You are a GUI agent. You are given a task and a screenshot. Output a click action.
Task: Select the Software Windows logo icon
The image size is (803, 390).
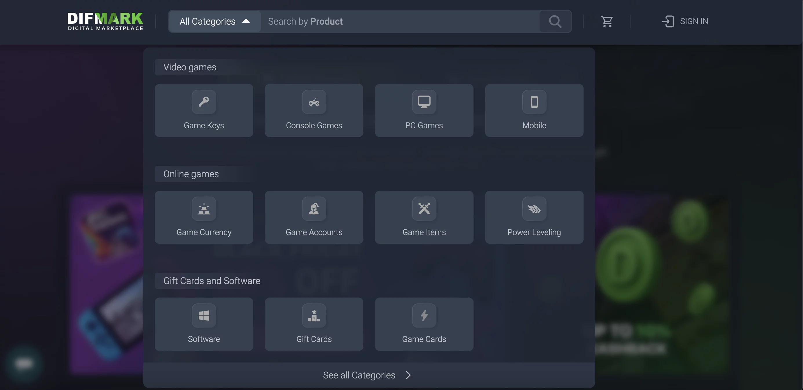click(204, 316)
